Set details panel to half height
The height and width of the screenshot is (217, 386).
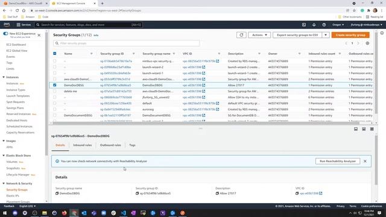364,129
